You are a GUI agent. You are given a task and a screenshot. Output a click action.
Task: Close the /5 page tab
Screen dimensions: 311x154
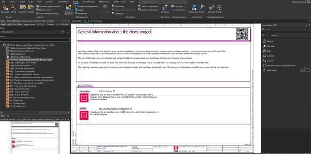[x=88, y=21]
